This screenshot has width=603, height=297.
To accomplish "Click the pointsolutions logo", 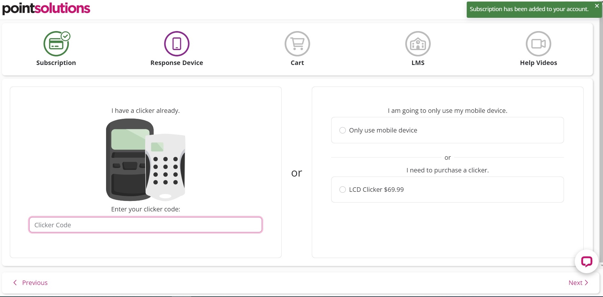I will 46,8.
